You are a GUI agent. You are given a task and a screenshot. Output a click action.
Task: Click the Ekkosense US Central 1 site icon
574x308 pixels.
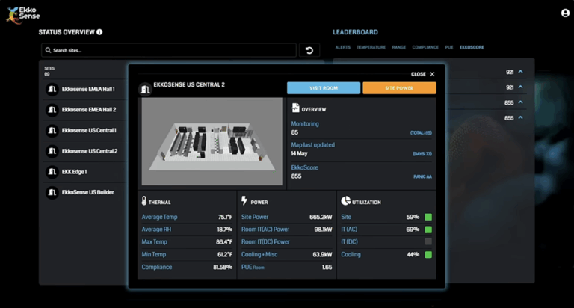[52, 130]
